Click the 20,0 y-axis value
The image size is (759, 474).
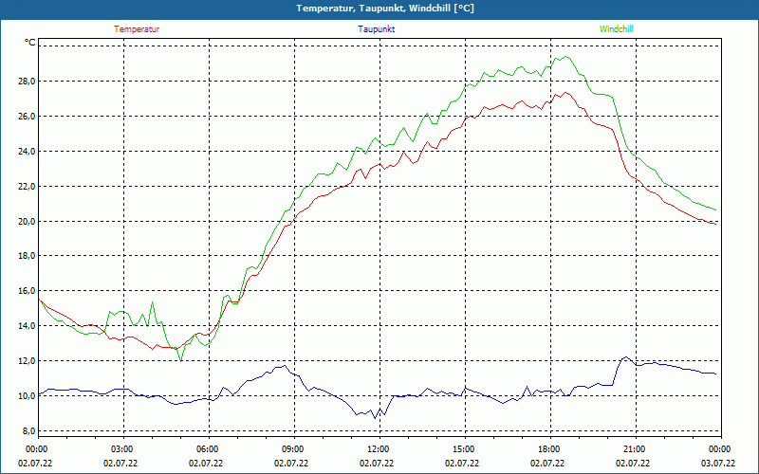click(x=28, y=221)
